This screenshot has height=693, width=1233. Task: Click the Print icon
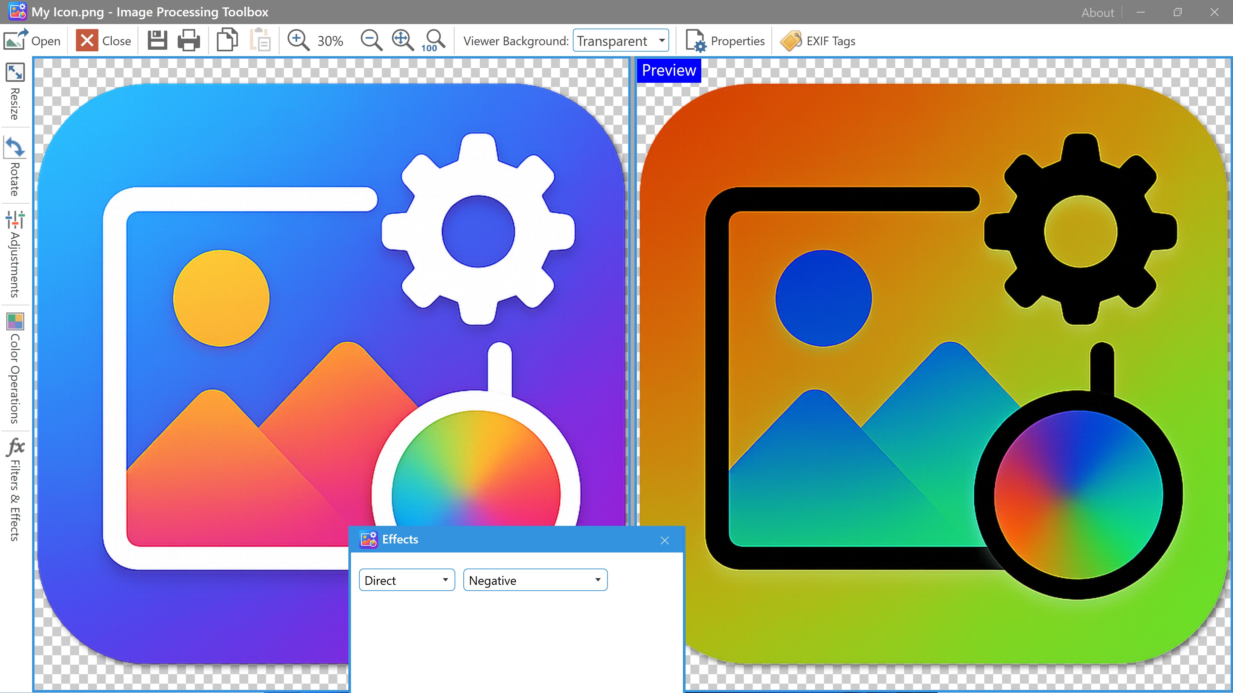pos(188,41)
